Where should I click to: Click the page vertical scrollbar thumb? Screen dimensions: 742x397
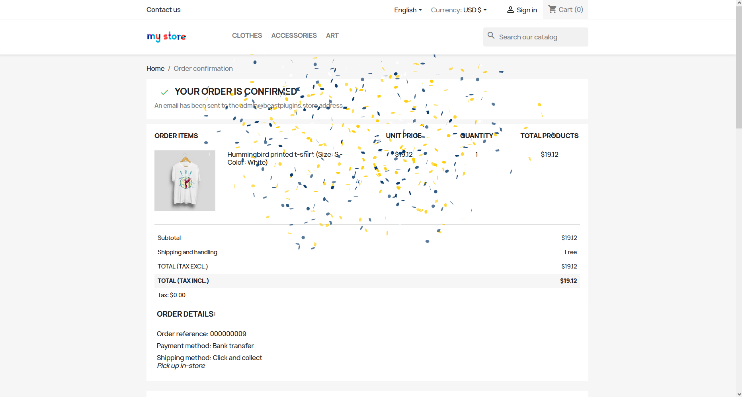pos(738,68)
